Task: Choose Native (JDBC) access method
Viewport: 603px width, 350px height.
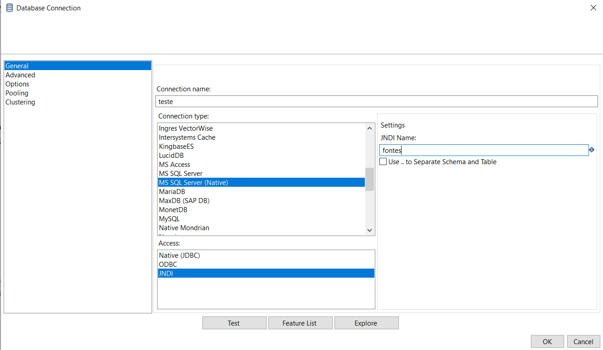Action: click(266, 255)
